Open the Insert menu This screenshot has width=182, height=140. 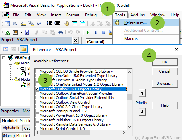[x=56, y=15]
